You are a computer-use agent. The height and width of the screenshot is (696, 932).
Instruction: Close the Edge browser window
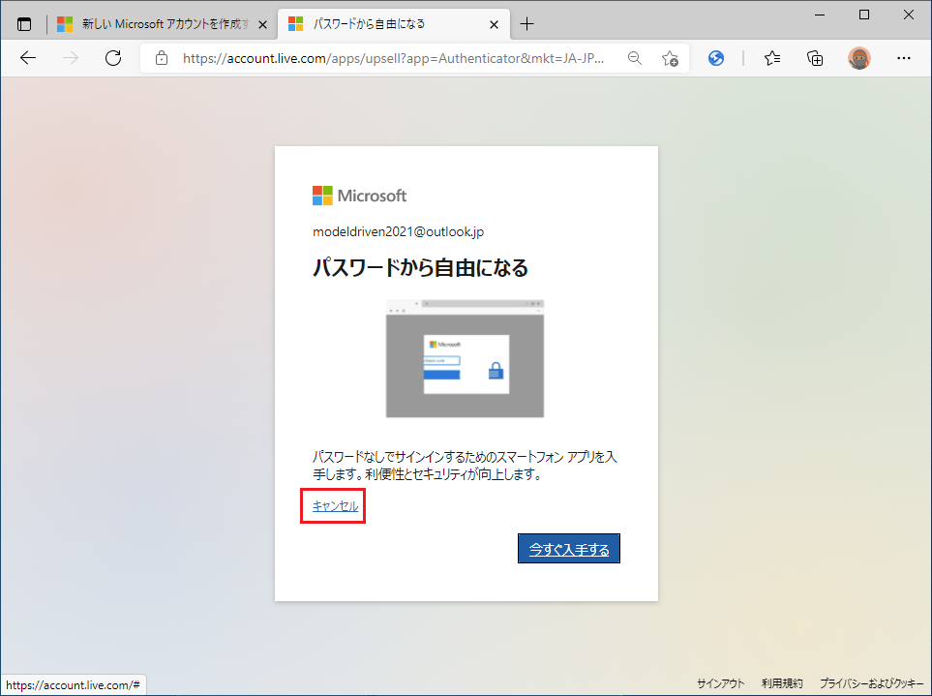point(908,15)
